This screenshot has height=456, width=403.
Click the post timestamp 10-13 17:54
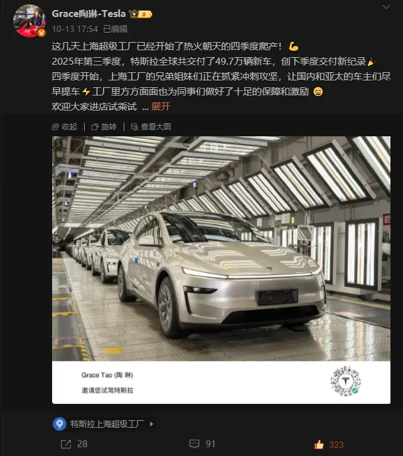tap(75, 29)
